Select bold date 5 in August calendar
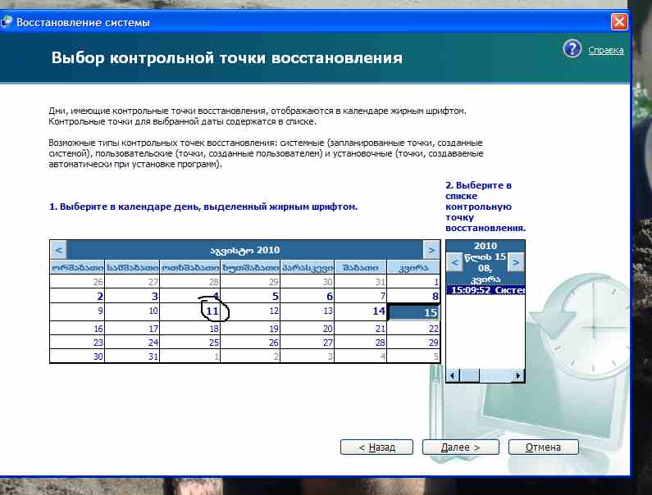Screen dimensions: 652x495 (276, 297)
